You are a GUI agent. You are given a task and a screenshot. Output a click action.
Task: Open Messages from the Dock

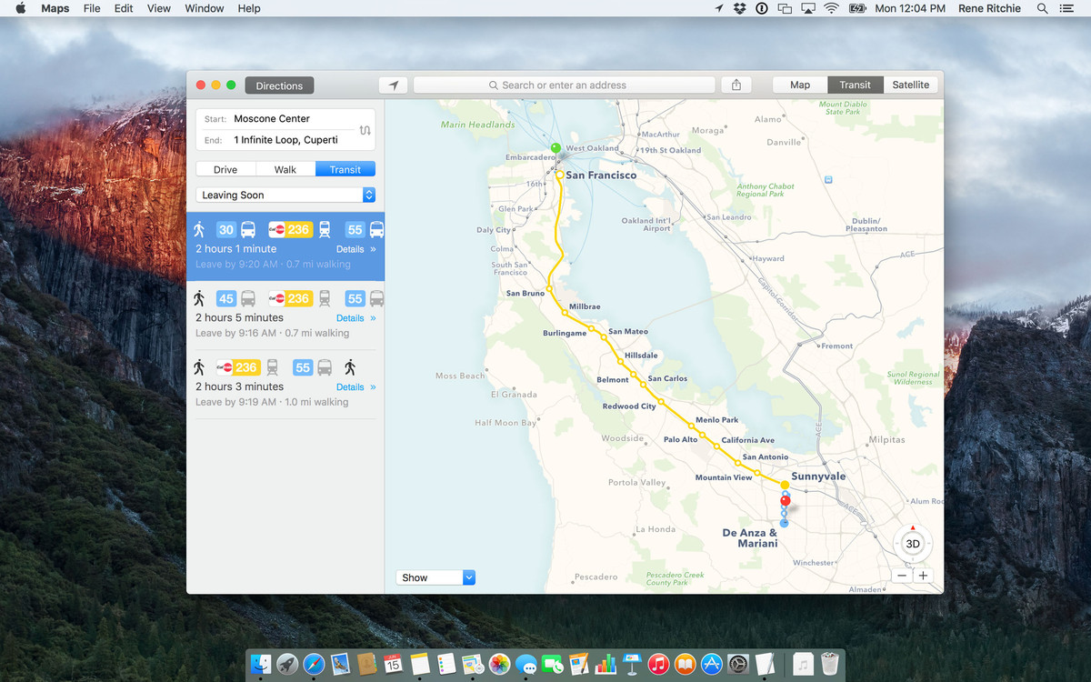[x=525, y=665]
